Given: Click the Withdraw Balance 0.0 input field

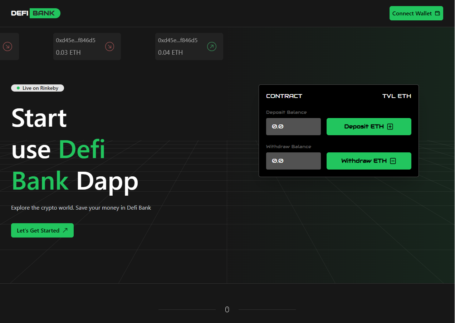Looking at the screenshot, I should coord(293,161).
